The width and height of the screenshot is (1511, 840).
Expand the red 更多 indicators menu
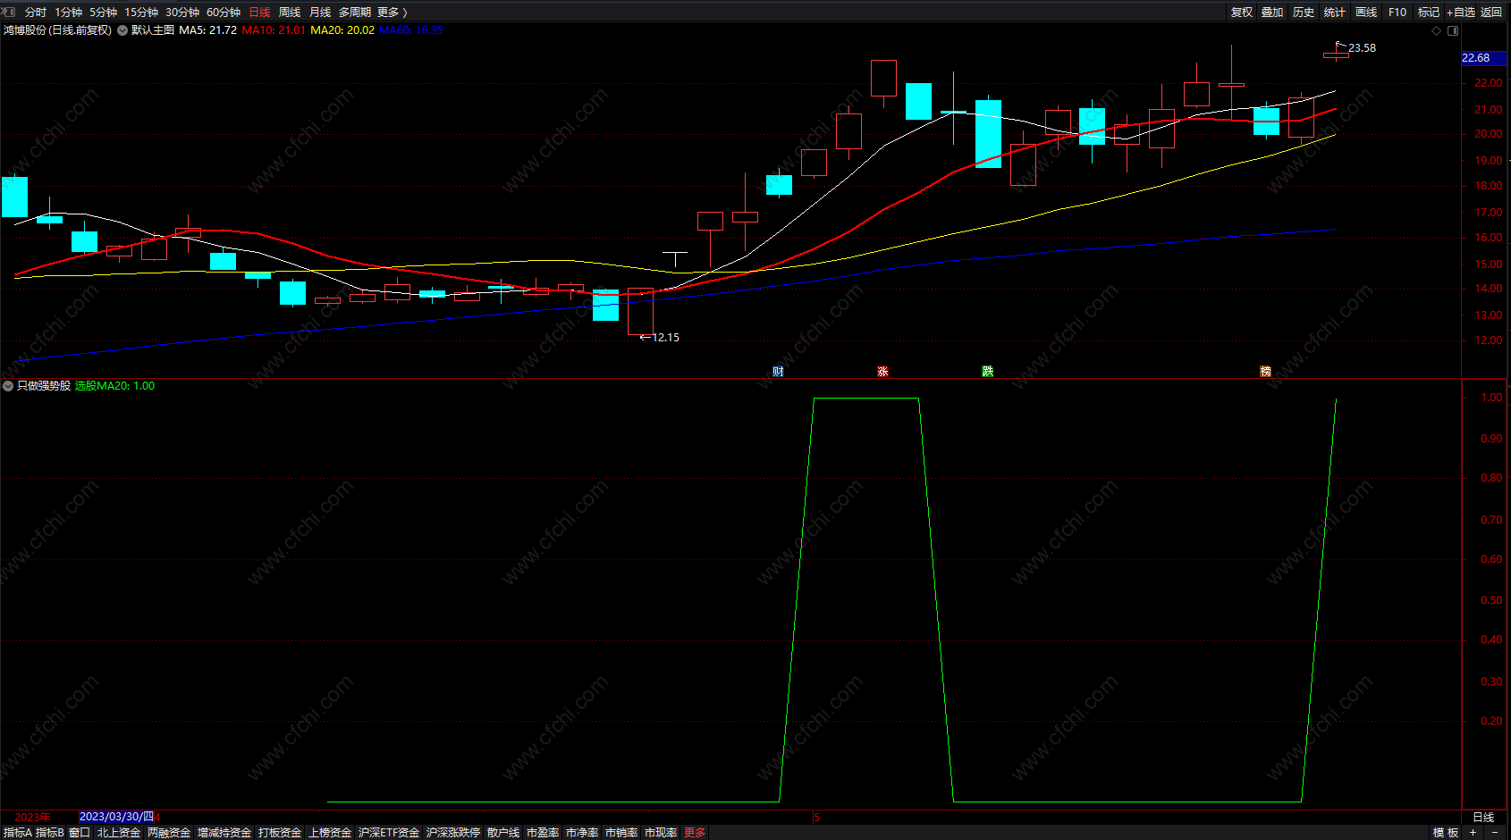(695, 833)
